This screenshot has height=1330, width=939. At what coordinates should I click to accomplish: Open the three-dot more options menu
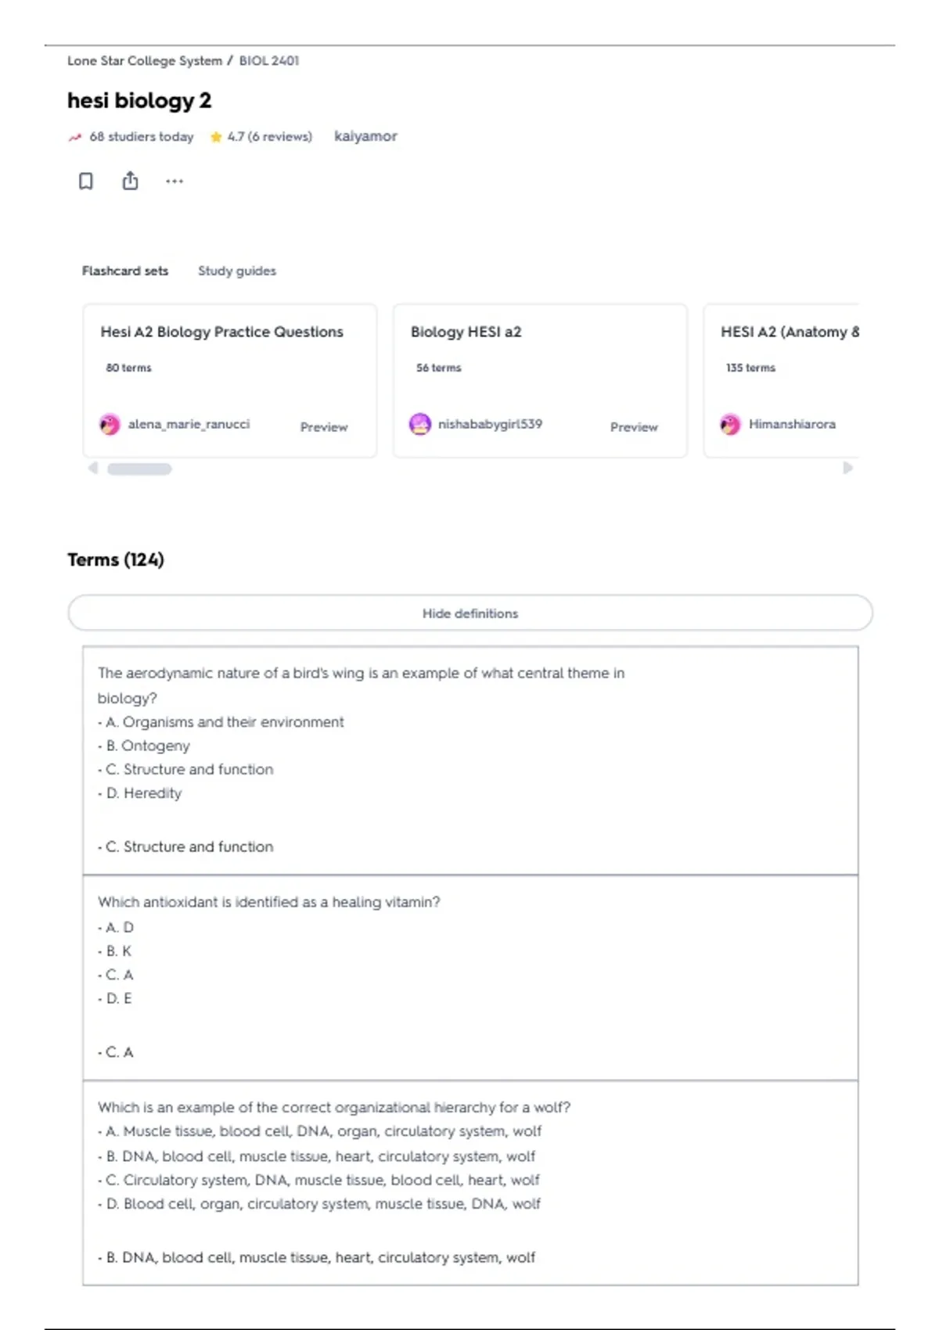[x=174, y=182]
